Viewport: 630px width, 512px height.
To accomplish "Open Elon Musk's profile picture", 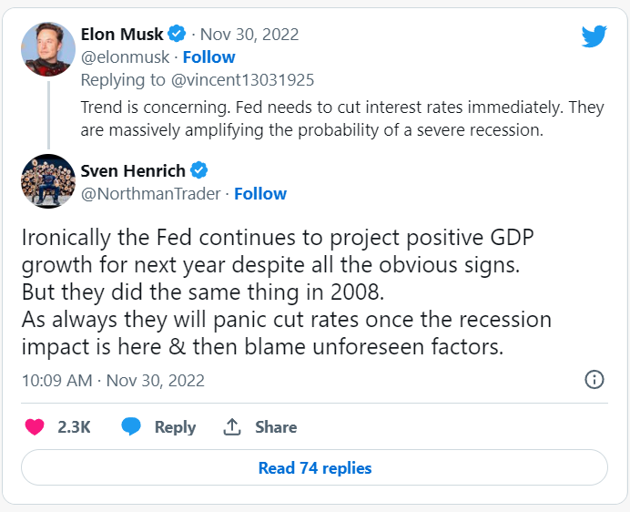I will tap(47, 46).
